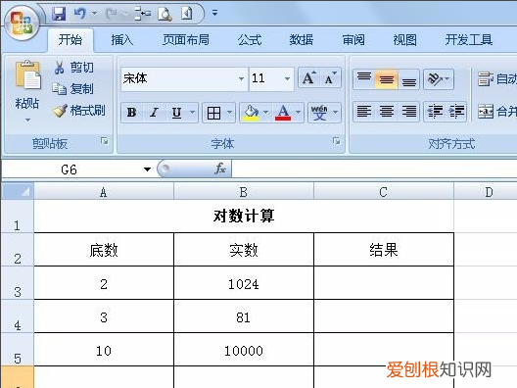Set top vertical alignment

pyautogui.click(x=364, y=79)
